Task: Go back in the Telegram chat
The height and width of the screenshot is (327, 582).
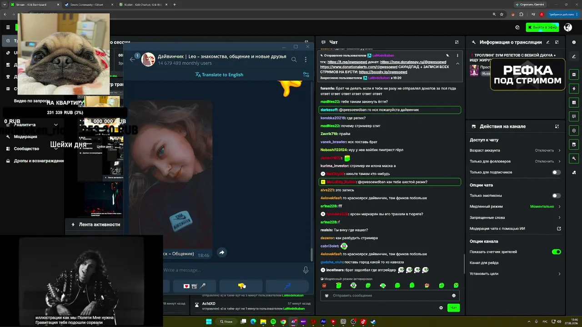Action: [x=132, y=59]
